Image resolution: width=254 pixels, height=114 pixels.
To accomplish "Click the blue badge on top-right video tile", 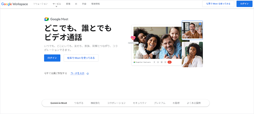I will (200, 24).
